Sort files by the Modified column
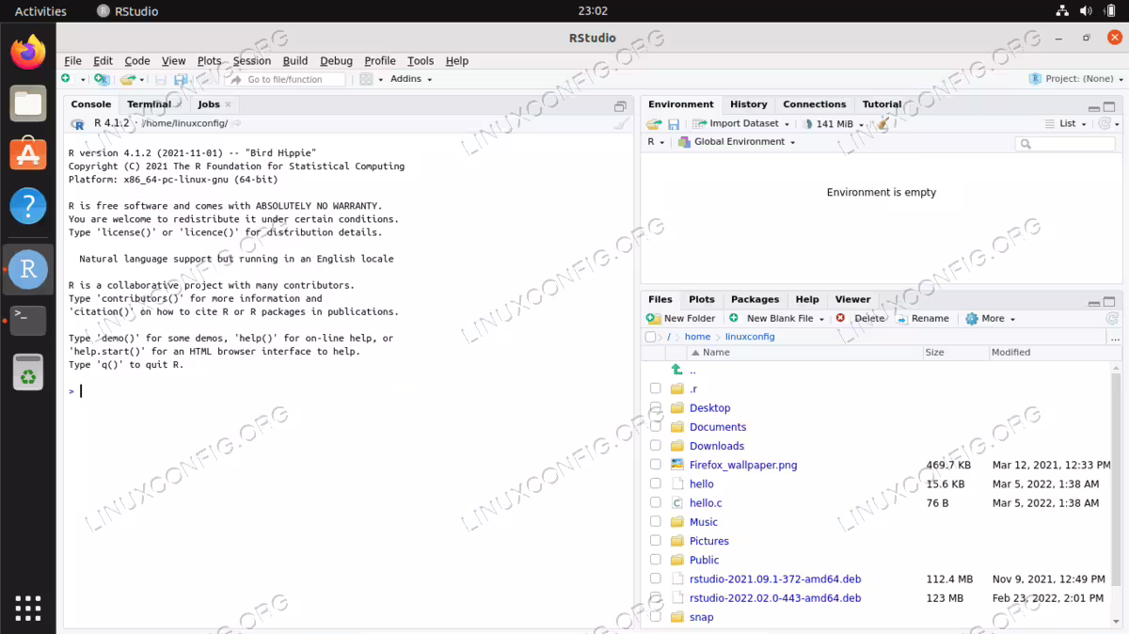 (1010, 352)
